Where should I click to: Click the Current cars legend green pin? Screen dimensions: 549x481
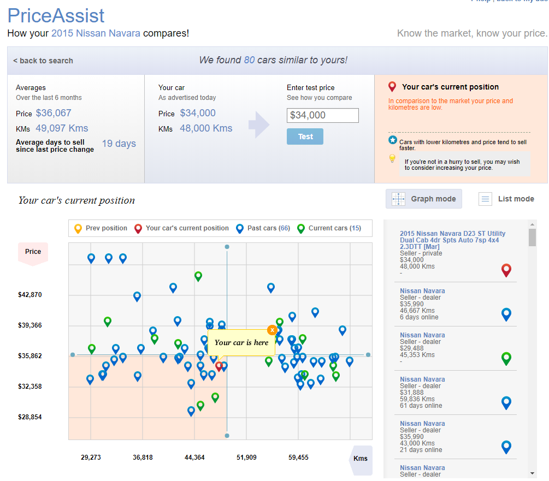(x=301, y=228)
